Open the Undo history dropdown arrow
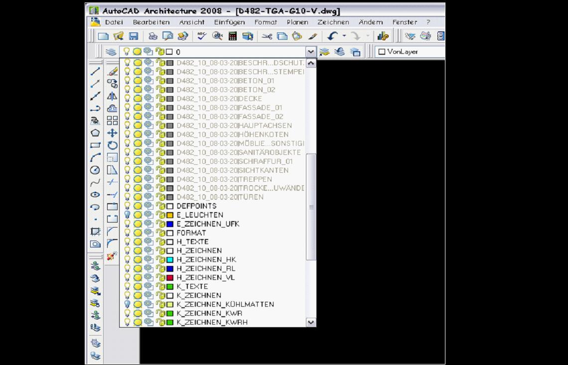 pyautogui.click(x=344, y=36)
